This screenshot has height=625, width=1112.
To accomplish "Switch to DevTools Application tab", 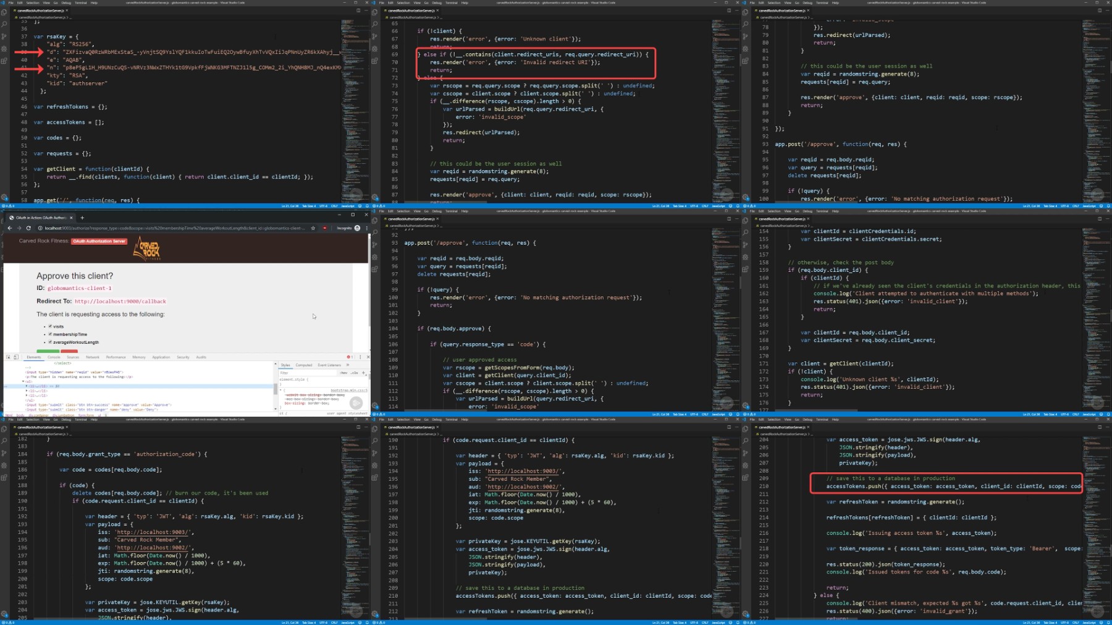I will pos(161,357).
